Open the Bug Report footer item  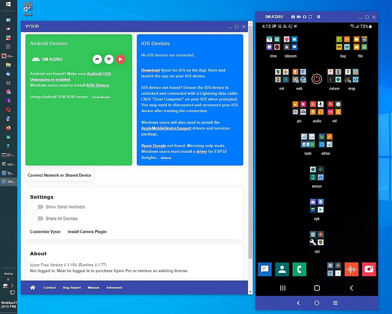coord(72,287)
